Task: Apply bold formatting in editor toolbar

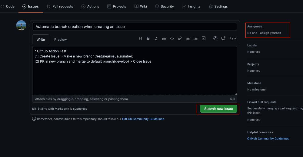Action: coord(148,39)
